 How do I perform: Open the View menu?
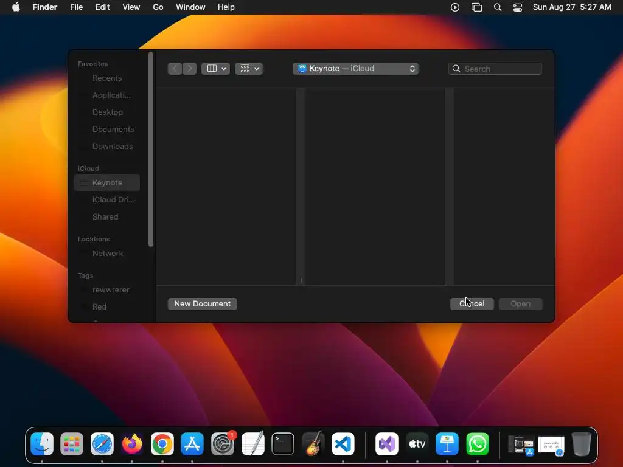tap(131, 7)
